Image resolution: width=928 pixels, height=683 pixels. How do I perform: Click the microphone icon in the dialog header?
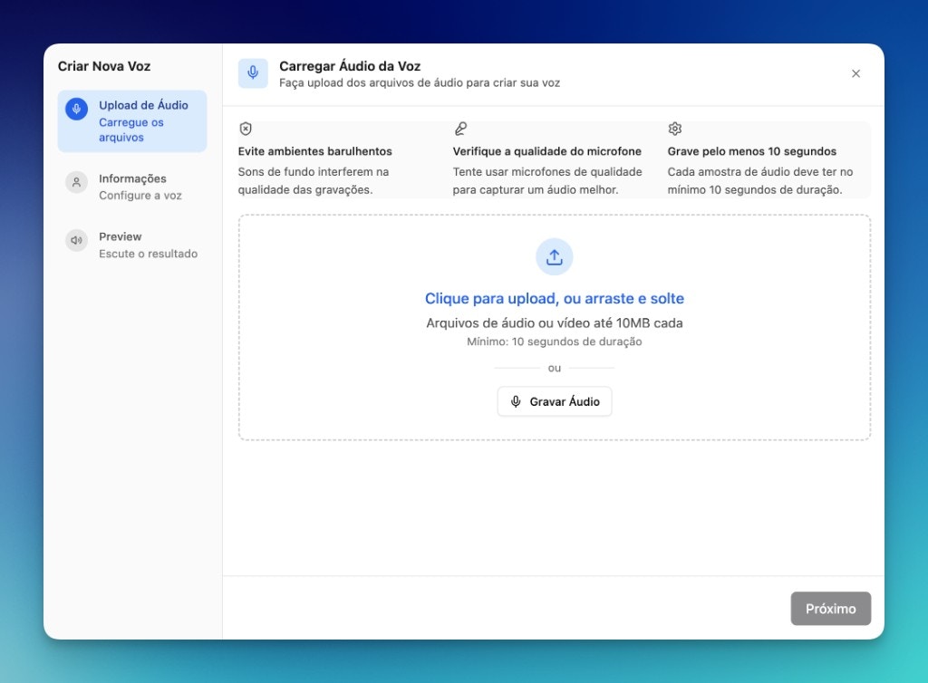253,72
